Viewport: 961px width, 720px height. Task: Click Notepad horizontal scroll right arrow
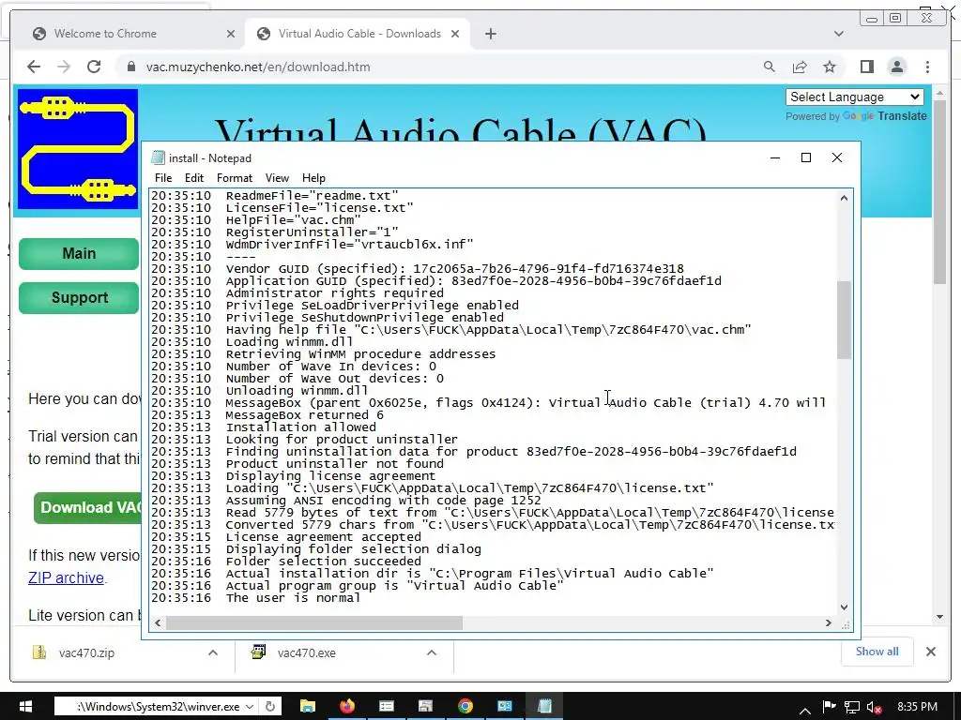tap(829, 622)
